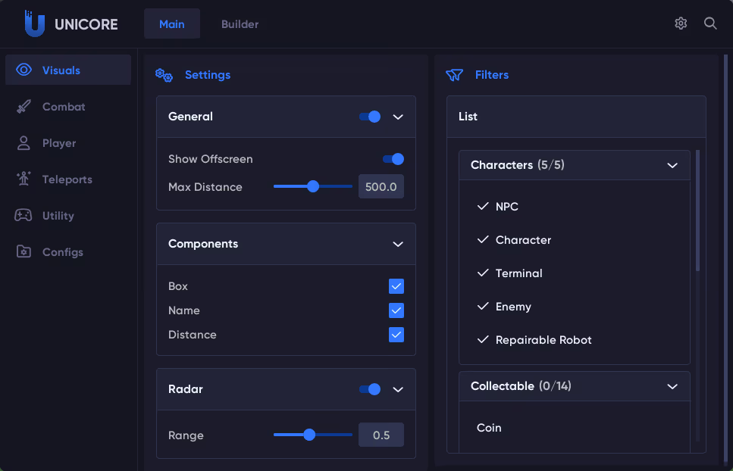The width and height of the screenshot is (733, 471).
Task: Uncheck the Box component checkbox
Action: (396, 286)
